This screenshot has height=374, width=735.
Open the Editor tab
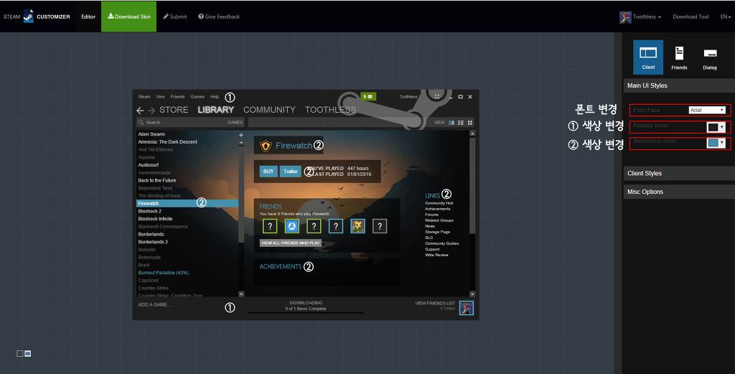pos(88,17)
